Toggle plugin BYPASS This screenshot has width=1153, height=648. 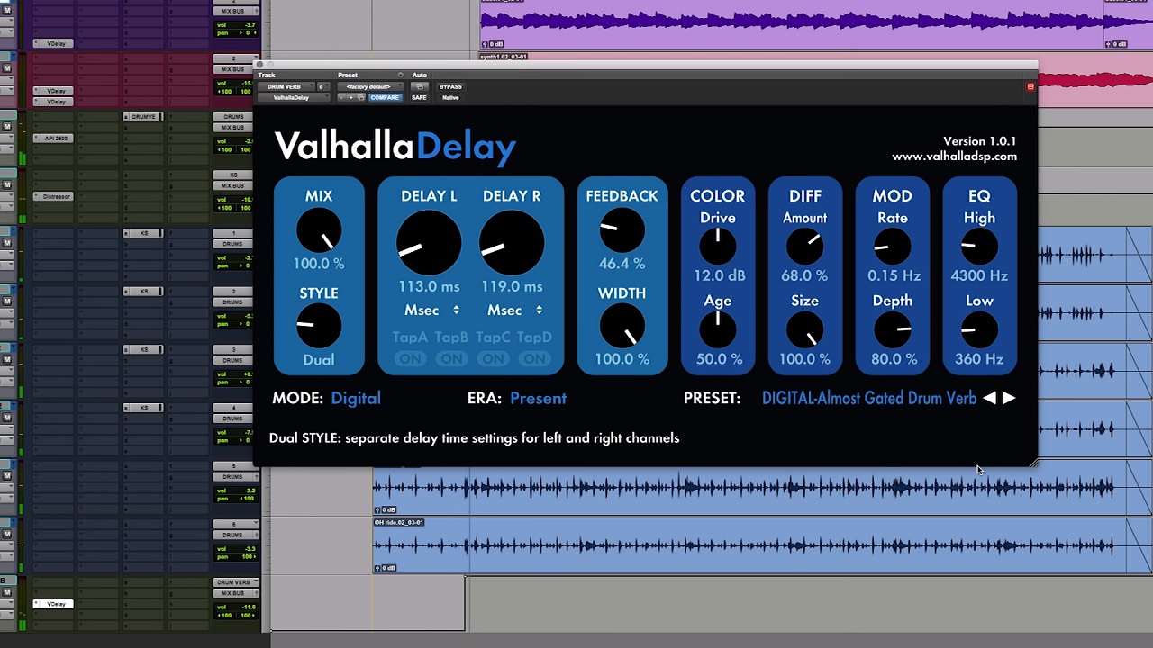pyautogui.click(x=450, y=87)
